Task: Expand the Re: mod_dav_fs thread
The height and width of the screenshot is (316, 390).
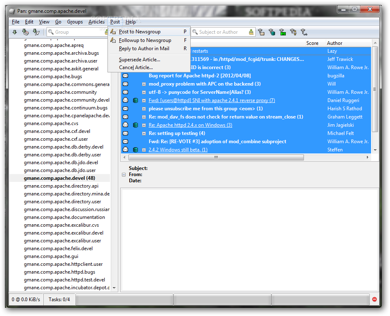Action: (144, 117)
